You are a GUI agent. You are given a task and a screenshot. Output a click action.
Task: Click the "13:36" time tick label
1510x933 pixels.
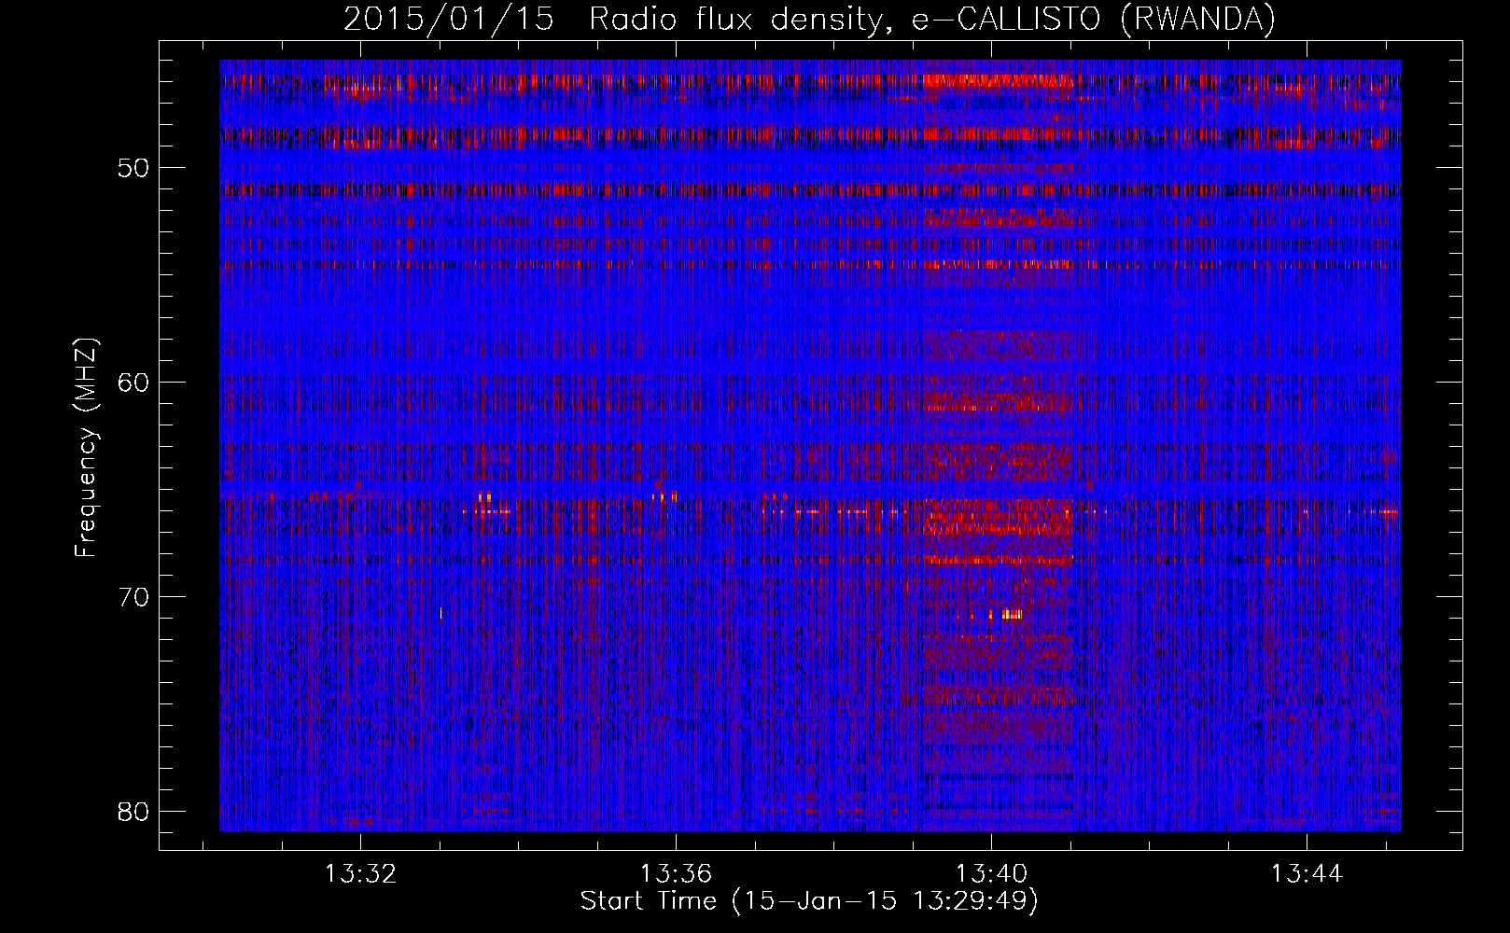click(x=676, y=873)
